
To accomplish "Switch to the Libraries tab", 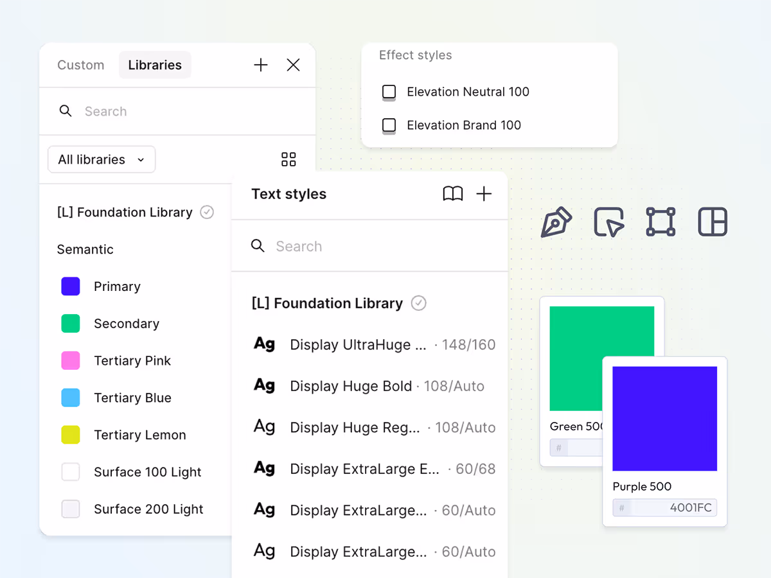I will pyautogui.click(x=155, y=65).
